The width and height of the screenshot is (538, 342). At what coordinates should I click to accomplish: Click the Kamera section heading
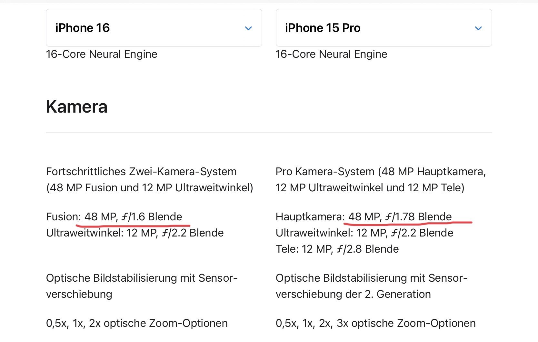[77, 106]
